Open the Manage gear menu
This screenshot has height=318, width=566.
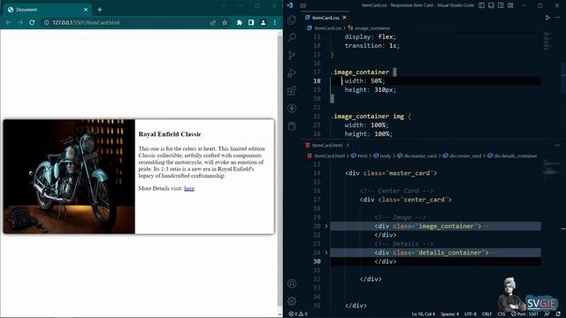point(292,300)
